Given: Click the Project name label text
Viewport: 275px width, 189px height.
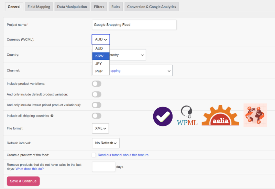Looking at the screenshot, I should click(x=18, y=25).
